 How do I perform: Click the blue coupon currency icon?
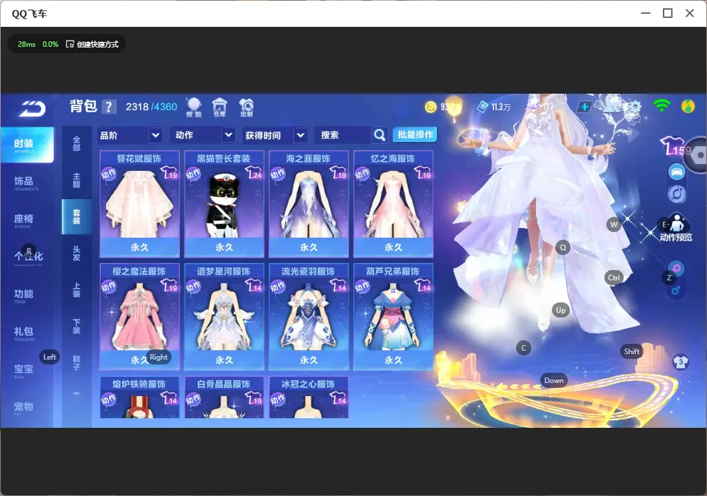point(482,107)
